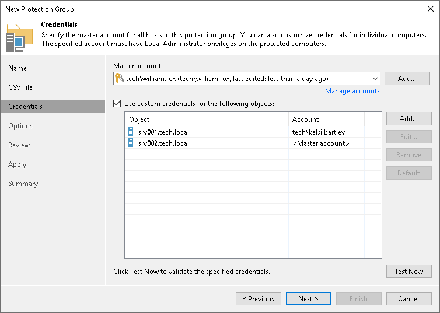Select the Credentials wizard step

pyautogui.click(x=53, y=107)
